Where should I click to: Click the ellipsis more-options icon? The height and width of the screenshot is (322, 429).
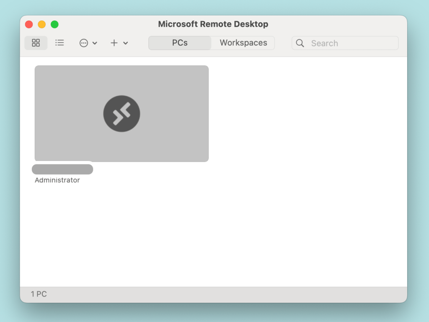pyautogui.click(x=84, y=43)
